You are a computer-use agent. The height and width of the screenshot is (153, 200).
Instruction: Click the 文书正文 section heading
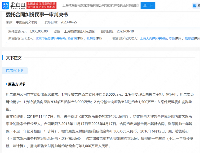click(x=14, y=58)
